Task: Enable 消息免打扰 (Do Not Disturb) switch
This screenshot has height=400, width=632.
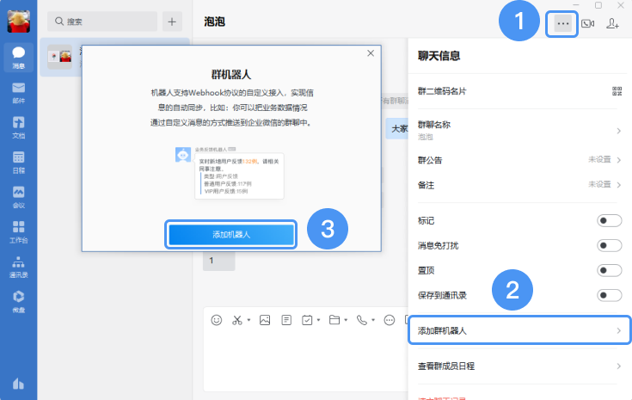Action: [609, 246]
